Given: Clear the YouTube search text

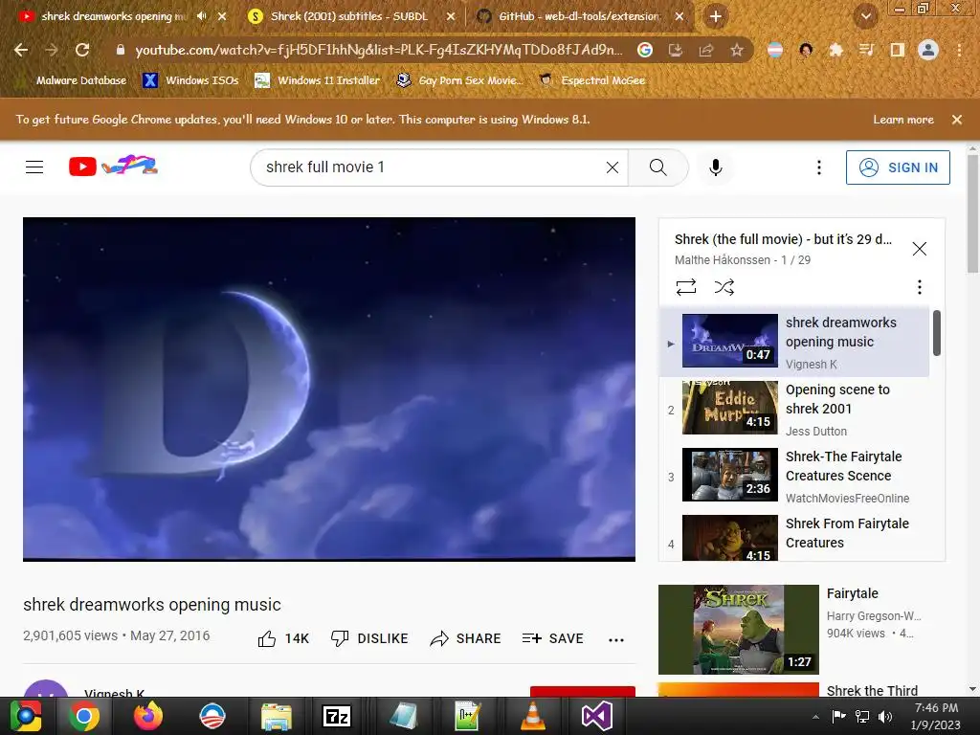Looking at the screenshot, I should pyautogui.click(x=612, y=167).
